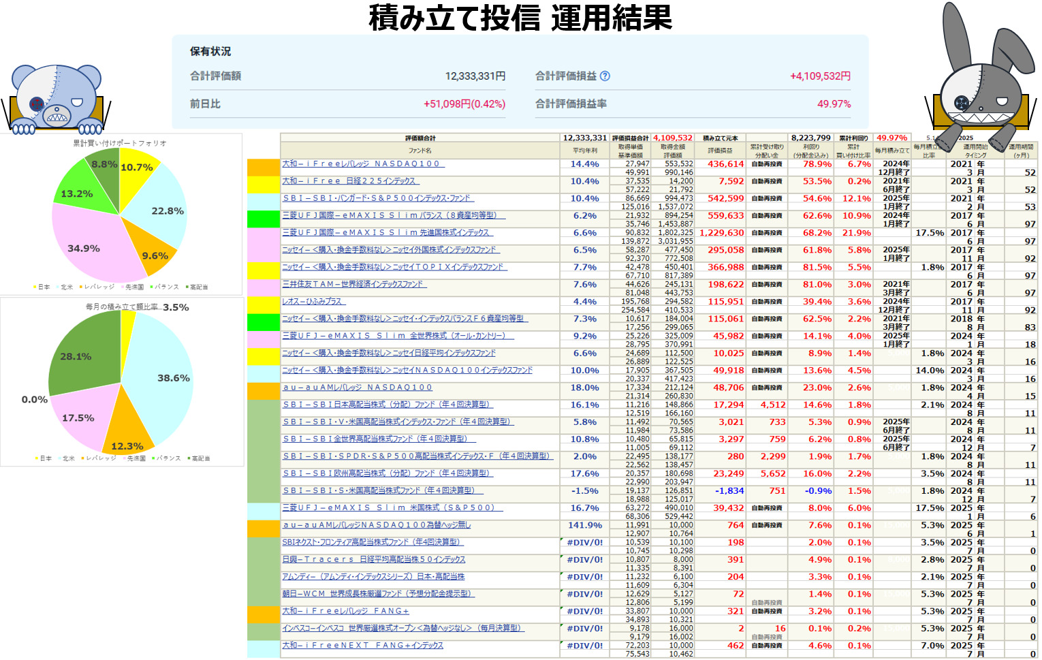Open au-auAMレバレッジNASDAQ100為替ヘッジ無し link

(377, 525)
